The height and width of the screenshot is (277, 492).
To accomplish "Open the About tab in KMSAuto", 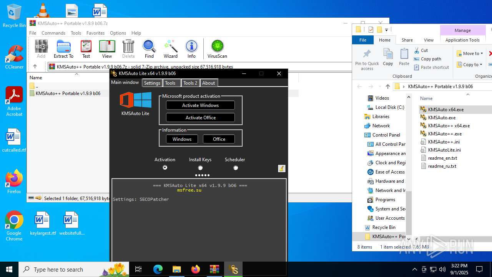I will (209, 83).
